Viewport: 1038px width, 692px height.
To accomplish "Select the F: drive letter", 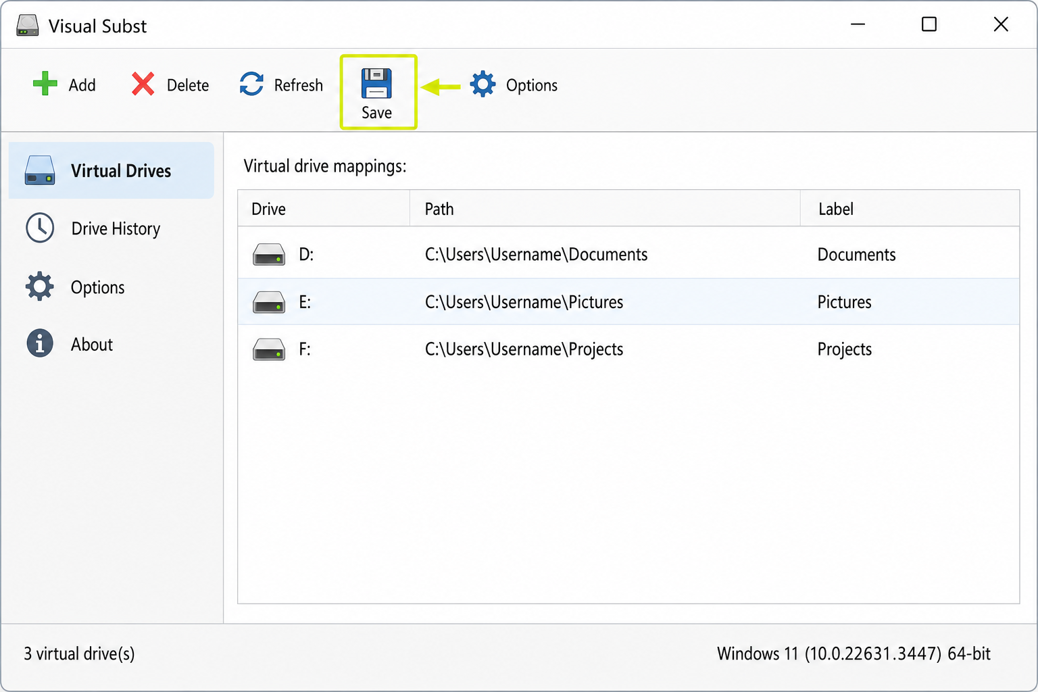I will pos(305,349).
